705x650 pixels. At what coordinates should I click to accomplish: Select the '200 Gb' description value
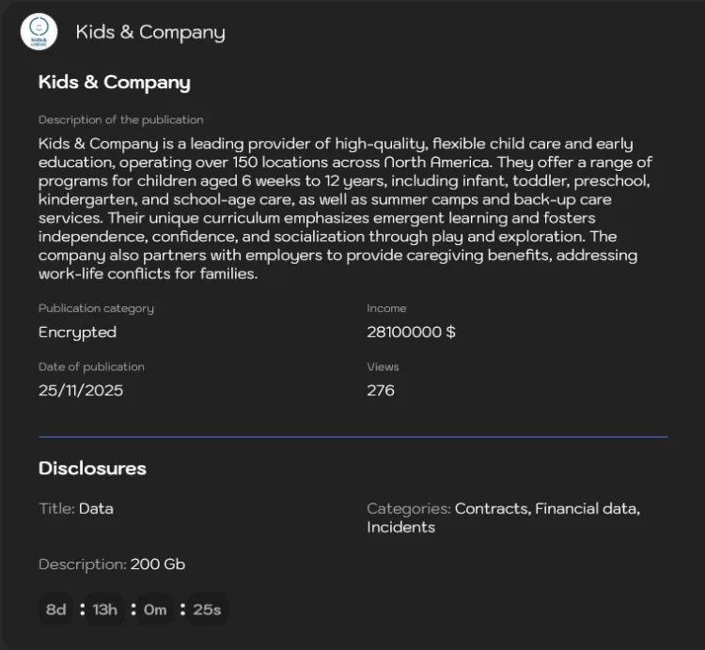pos(158,565)
